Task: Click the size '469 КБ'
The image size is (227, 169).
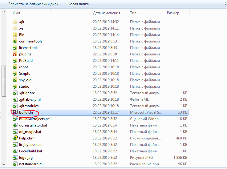Action: click(182, 138)
